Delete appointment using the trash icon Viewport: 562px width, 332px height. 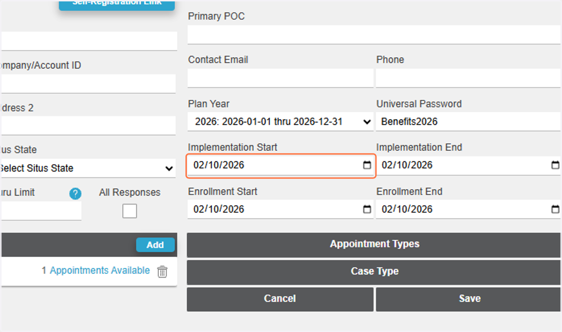162,272
